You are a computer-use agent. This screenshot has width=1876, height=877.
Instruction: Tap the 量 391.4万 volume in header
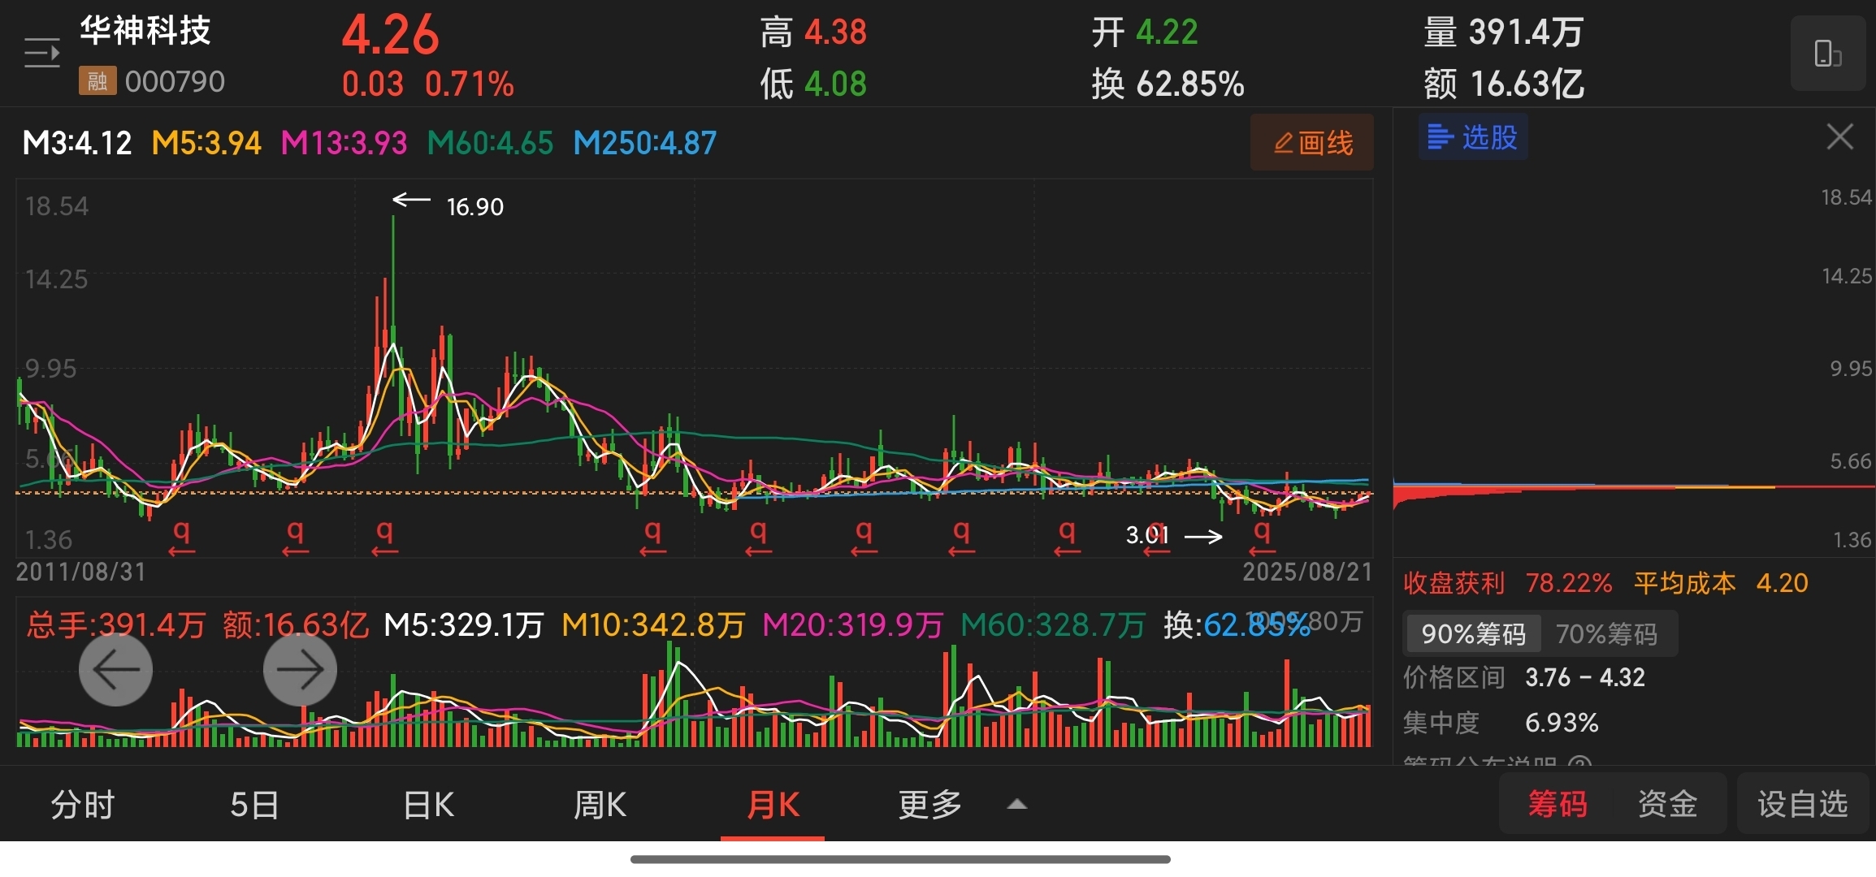pyautogui.click(x=1503, y=32)
